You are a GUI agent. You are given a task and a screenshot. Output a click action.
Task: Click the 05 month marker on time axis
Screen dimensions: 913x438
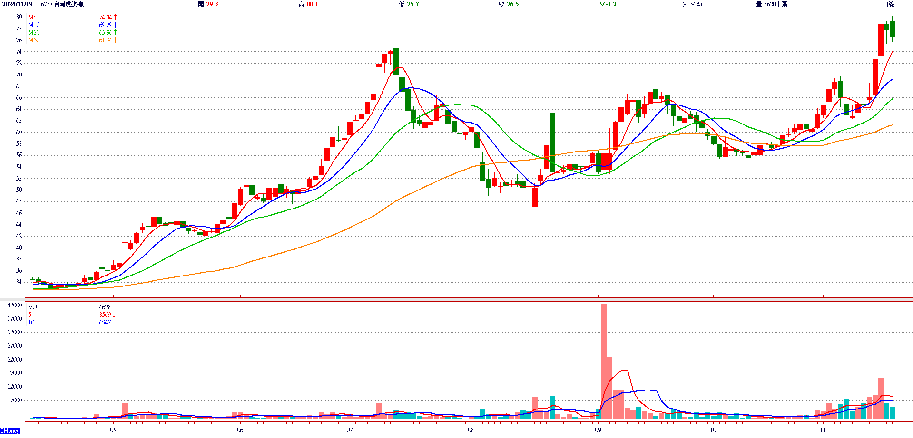[x=113, y=430]
